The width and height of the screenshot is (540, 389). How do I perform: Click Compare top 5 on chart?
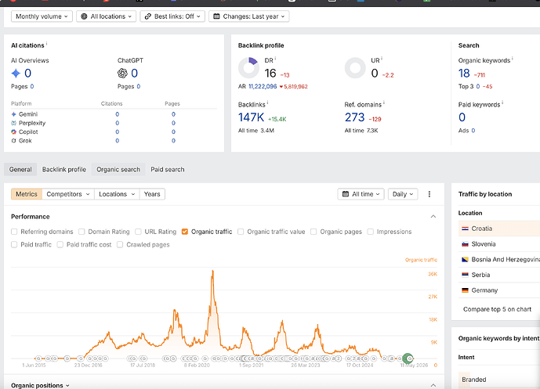click(497, 309)
